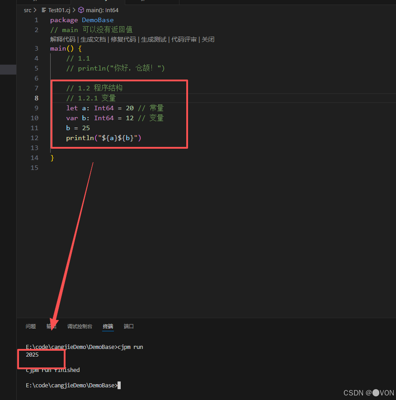Click the cube symbol icon beside main()
Viewport: 396px width, 400px height.
[x=81, y=10]
